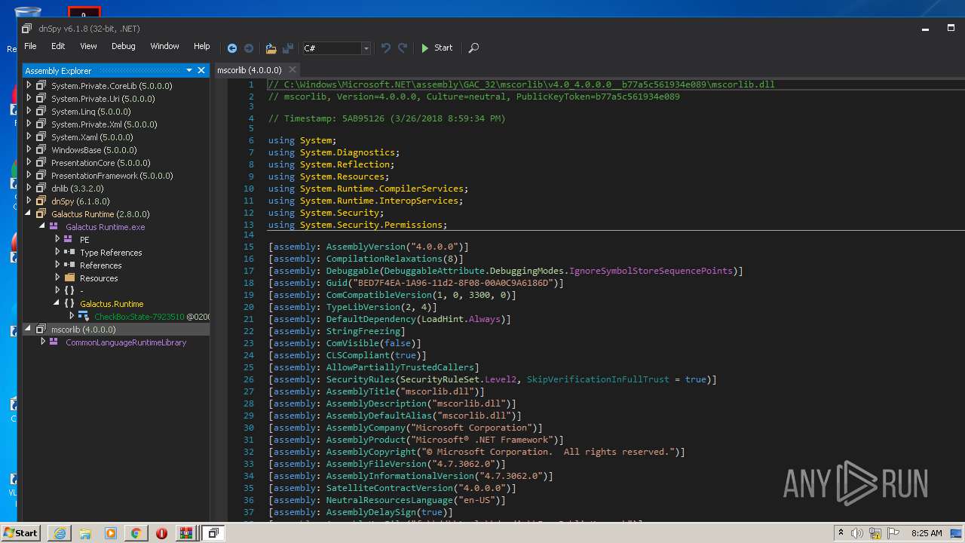The width and height of the screenshot is (965, 543).
Task: Expand the Resources folder node
Action: tap(57, 278)
